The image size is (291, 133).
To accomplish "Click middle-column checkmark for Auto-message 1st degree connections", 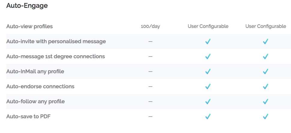I will (x=208, y=56).
